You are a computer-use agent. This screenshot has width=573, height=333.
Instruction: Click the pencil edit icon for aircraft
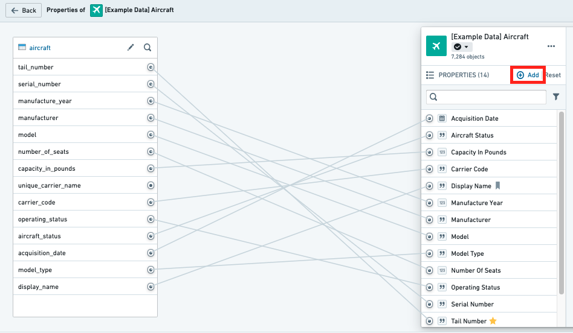131,48
